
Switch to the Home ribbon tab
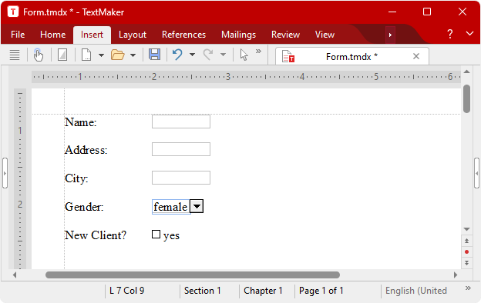click(52, 35)
